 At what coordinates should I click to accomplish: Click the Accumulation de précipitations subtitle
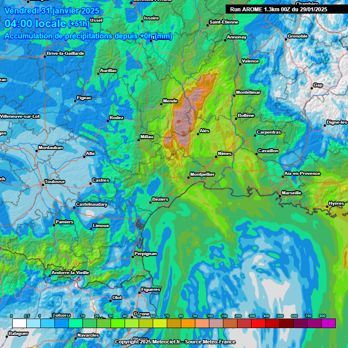(88, 36)
